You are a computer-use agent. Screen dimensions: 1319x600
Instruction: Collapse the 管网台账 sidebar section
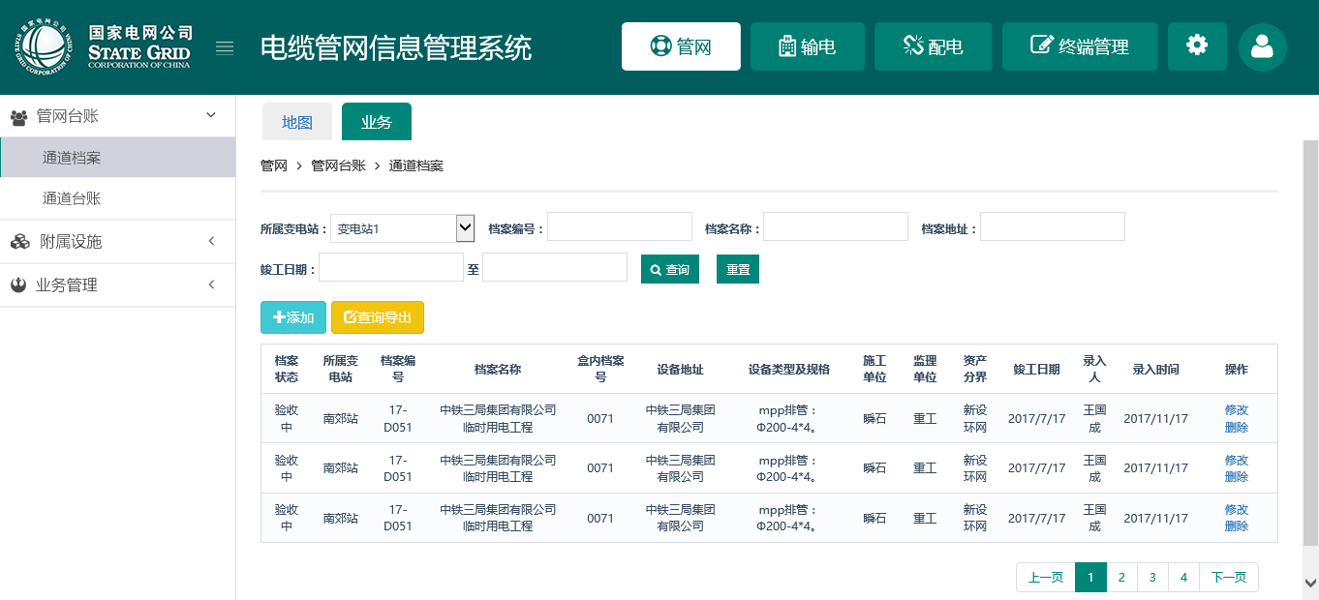[x=117, y=116]
